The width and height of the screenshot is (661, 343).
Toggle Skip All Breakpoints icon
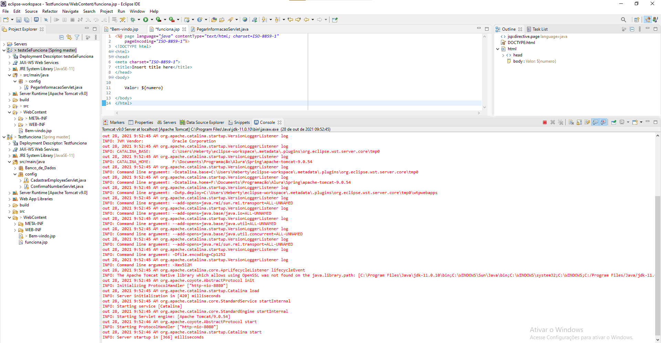pos(46,20)
